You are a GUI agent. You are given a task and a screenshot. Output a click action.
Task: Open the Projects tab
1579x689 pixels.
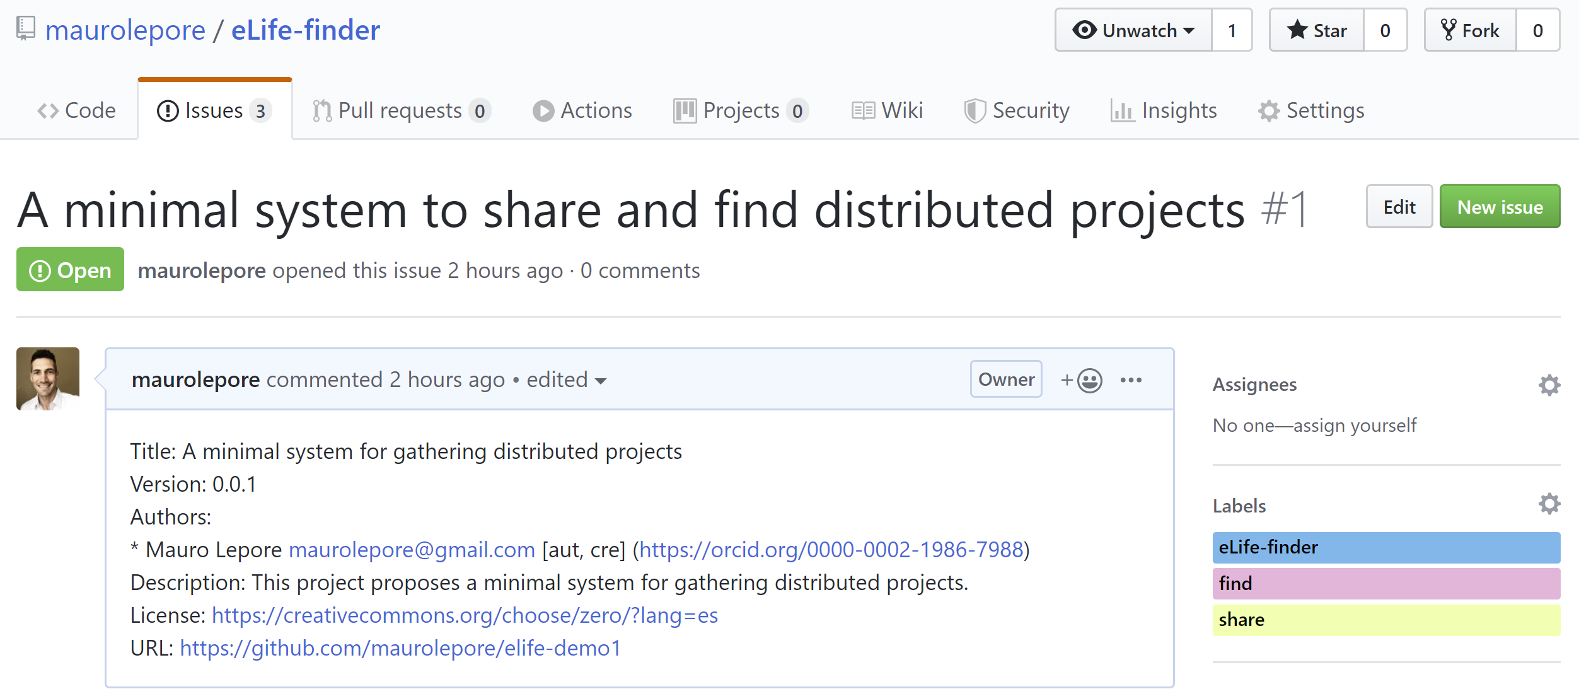point(741,110)
